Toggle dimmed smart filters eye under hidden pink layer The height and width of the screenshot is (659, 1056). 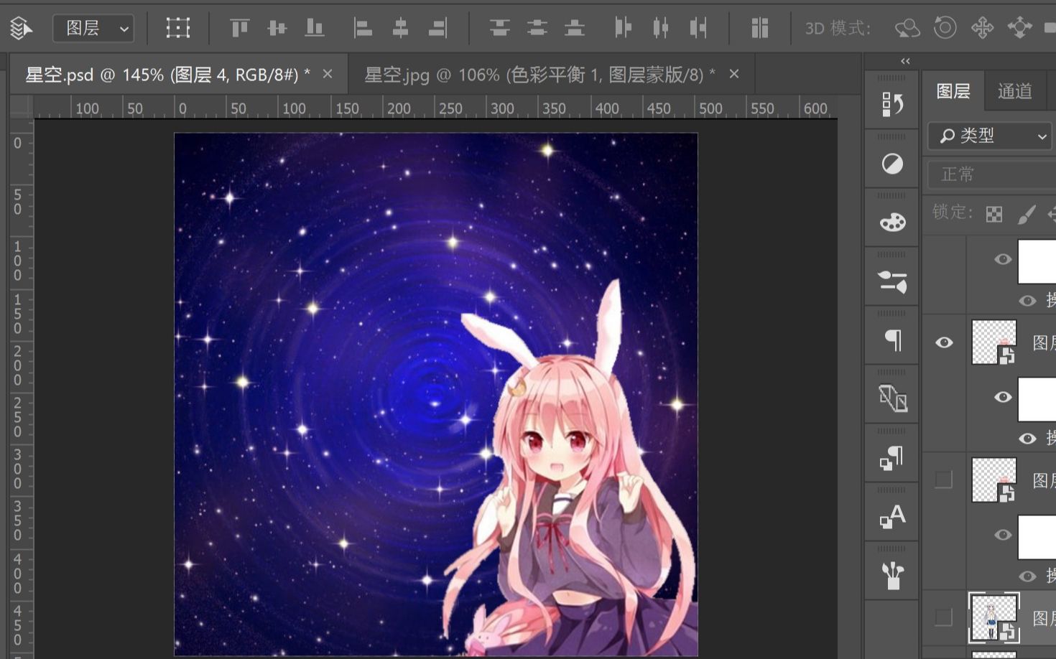[x=1003, y=535]
